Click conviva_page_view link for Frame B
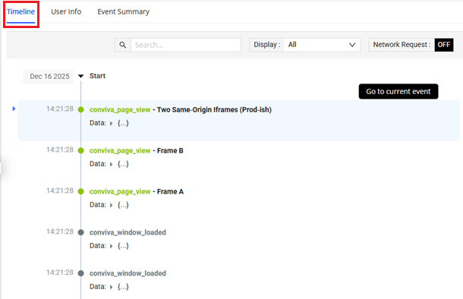The image size is (463, 299). click(120, 151)
